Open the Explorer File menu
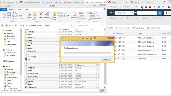This screenshot has height=96, width=171. 4,10
